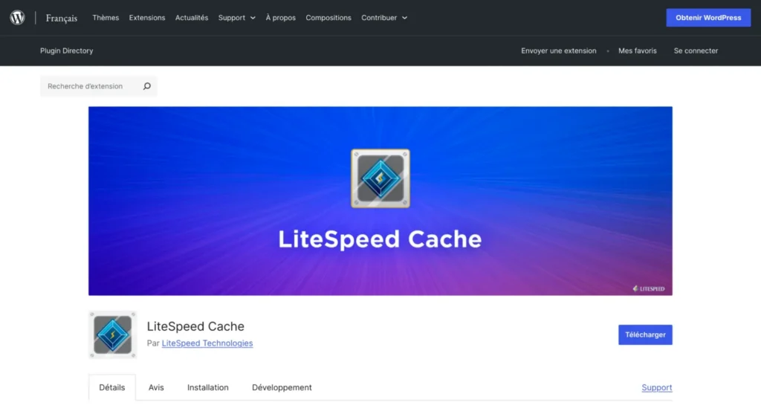
Task: Click the WordPress logo icon
Action: pyautogui.click(x=18, y=18)
